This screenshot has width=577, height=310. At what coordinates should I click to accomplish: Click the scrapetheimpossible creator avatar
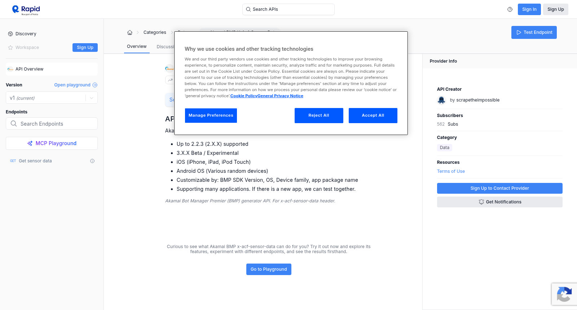[x=441, y=100]
